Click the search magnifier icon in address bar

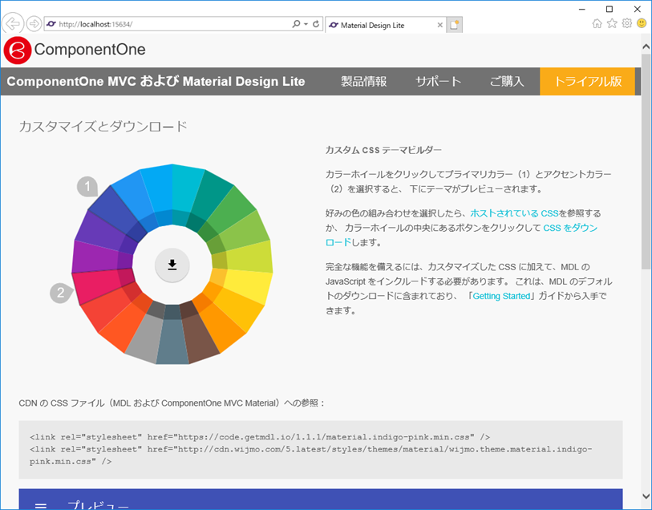coord(296,24)
